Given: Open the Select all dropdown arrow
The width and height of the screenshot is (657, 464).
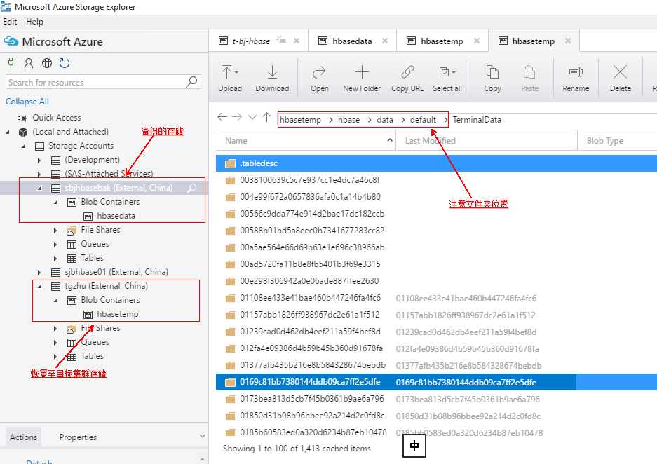Looking at the screenshot, I should pos(454,72).
